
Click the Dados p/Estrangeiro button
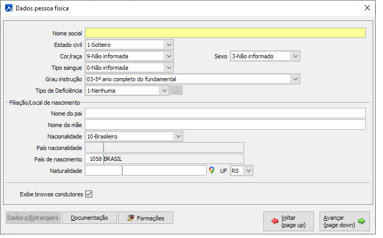[x=33, y=218]
